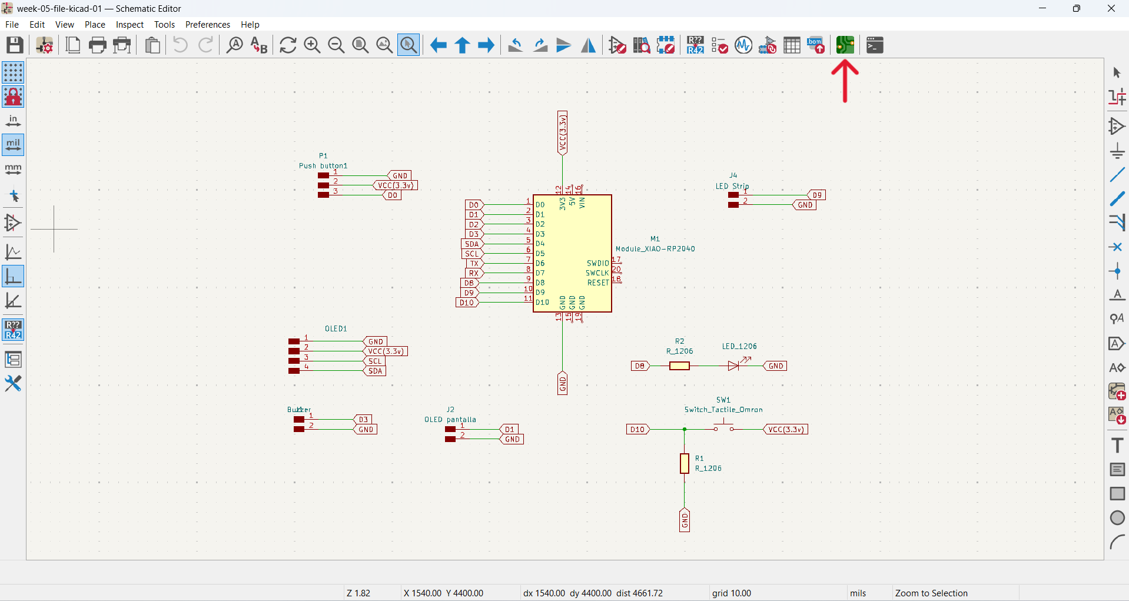Open the PCB editor green board icon
1129x601 pixels.
tap(845, 45)
